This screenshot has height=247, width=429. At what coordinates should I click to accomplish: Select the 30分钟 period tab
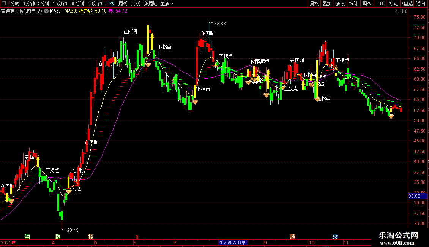coord(77,3)
